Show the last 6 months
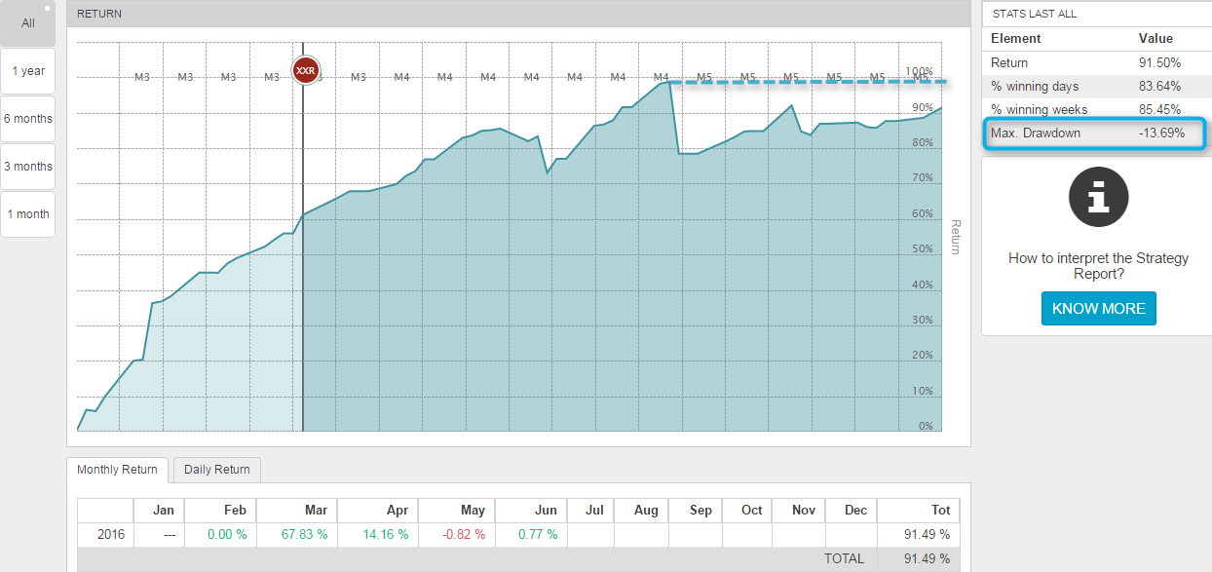This screenshot has height=572, width=1212. click(x=28, y=119)
